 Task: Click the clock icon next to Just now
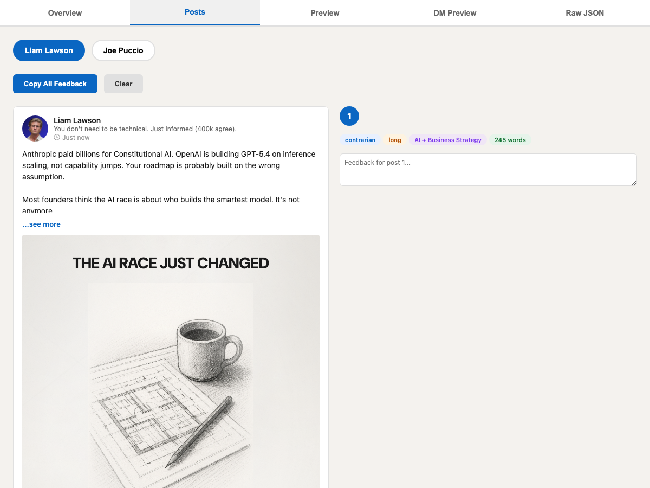coord(57,137)
